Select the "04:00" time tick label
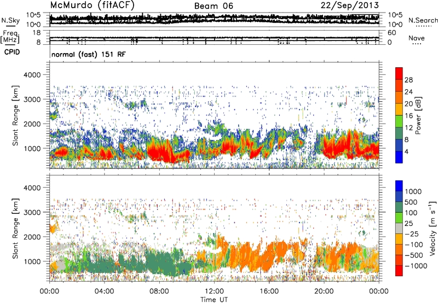The image size is (438, 303). click(x=104, y=292)
